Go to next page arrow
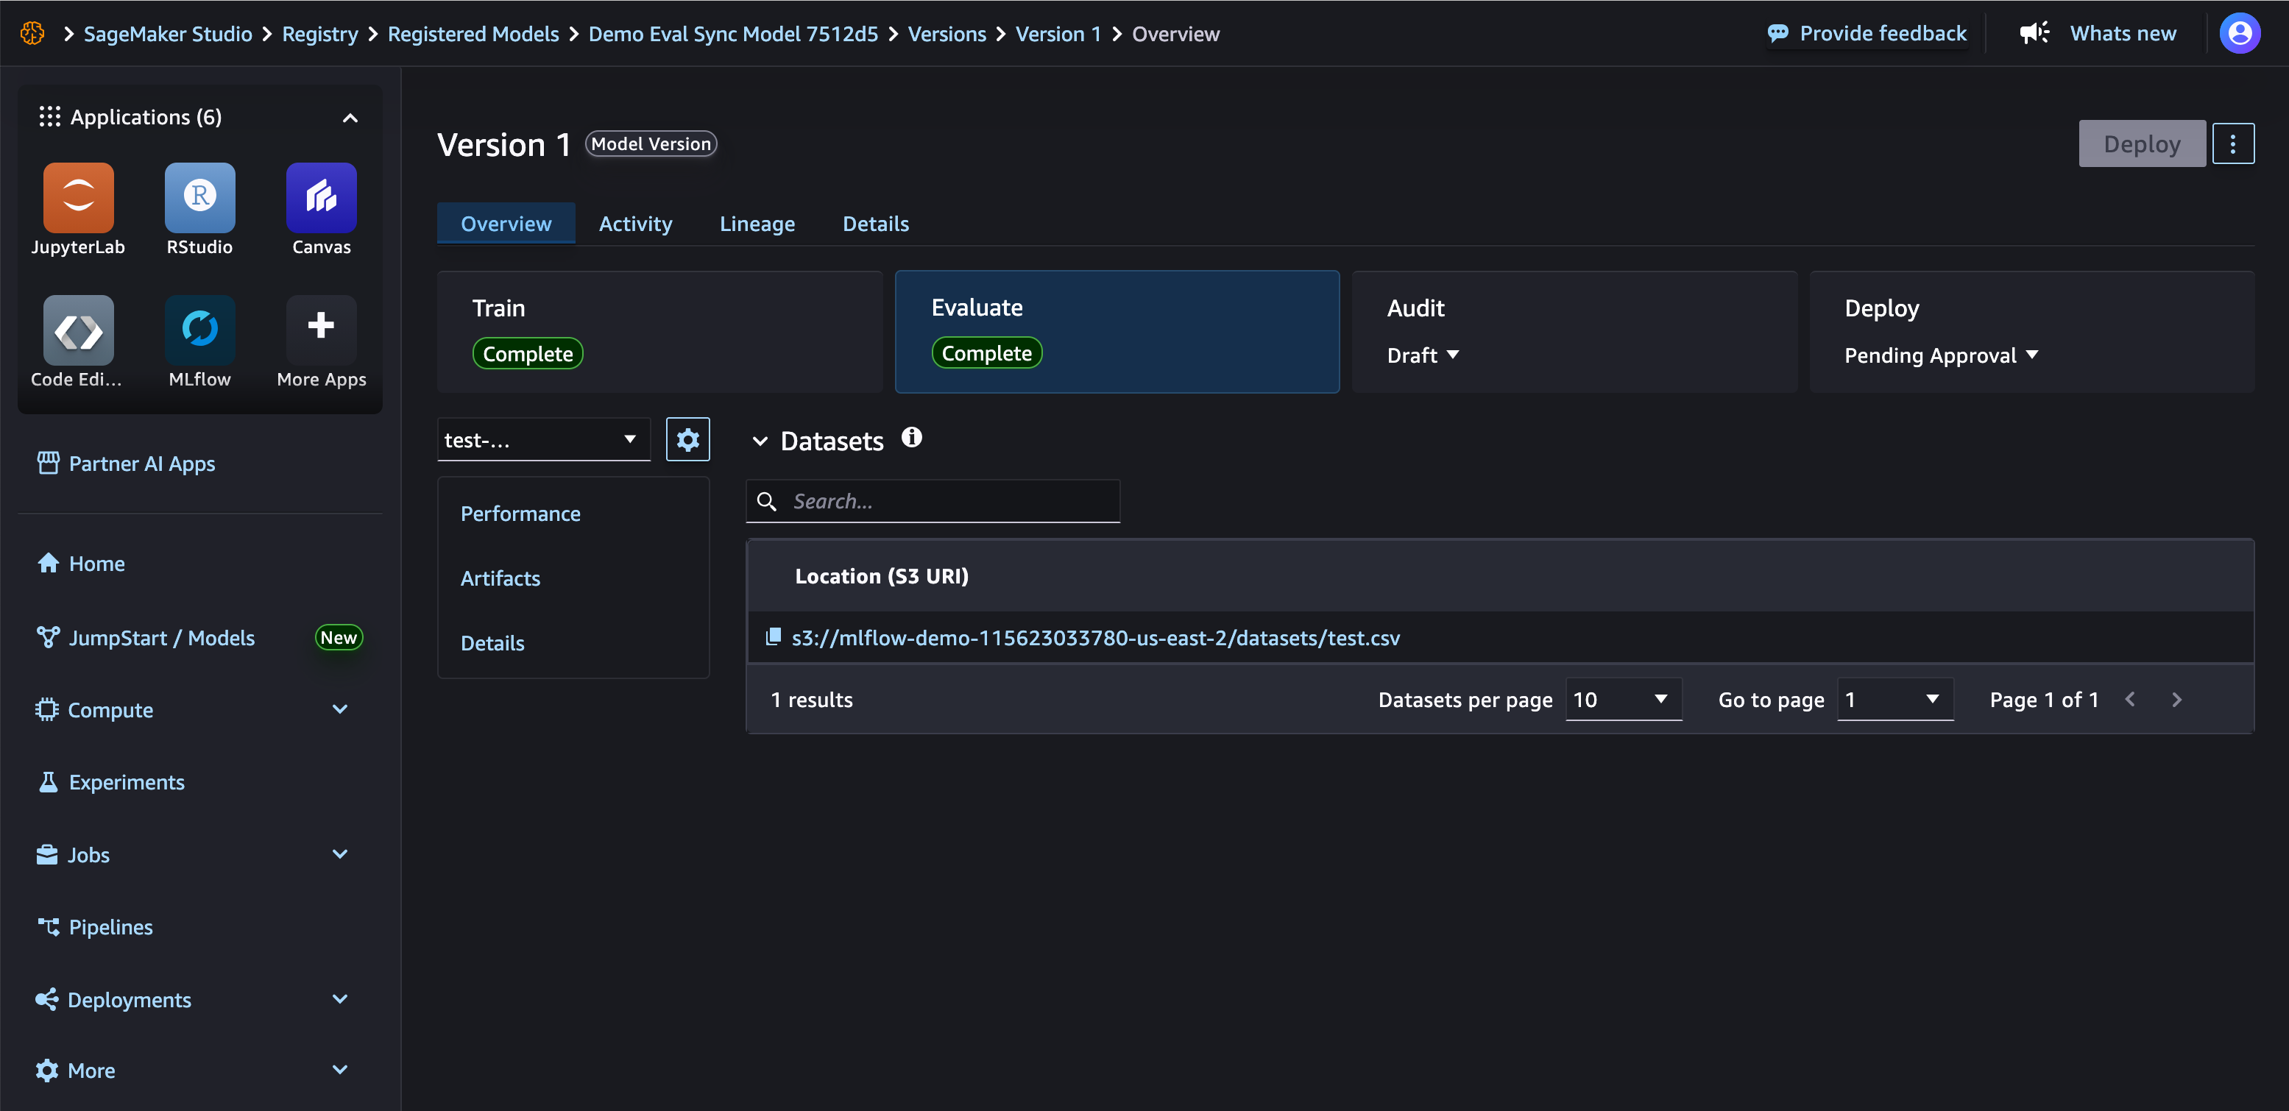 (2176, 700)
